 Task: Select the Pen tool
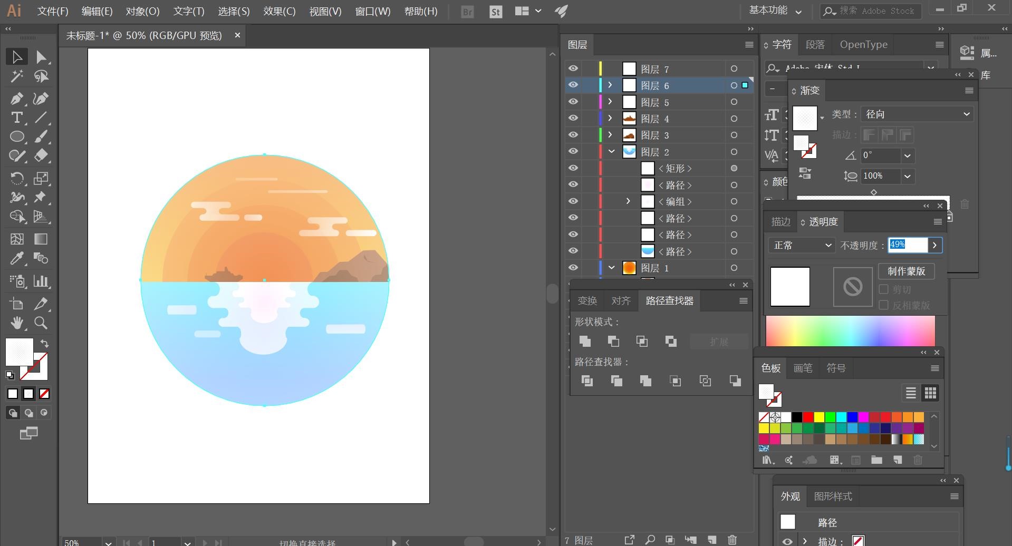point(16,99)
